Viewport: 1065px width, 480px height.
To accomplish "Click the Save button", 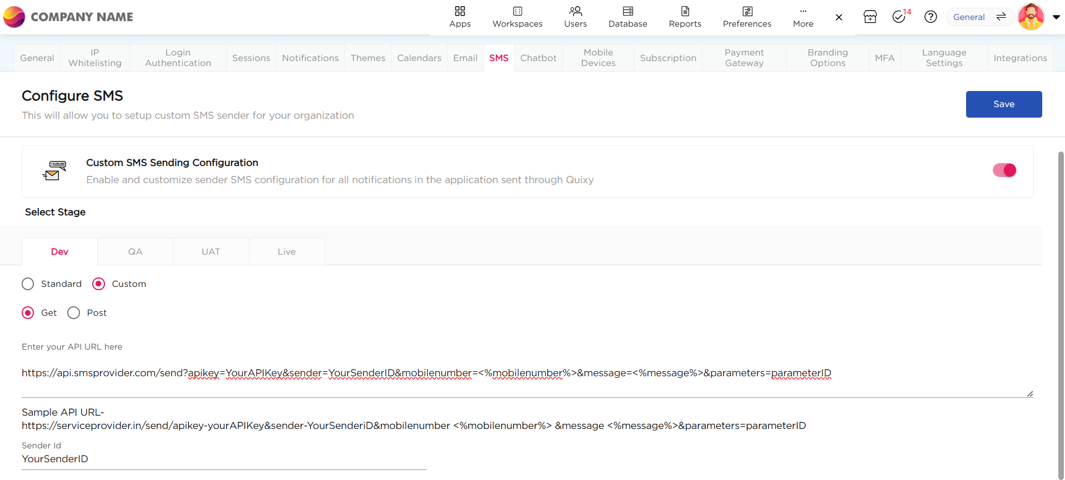I will [x=1003, y=104].
